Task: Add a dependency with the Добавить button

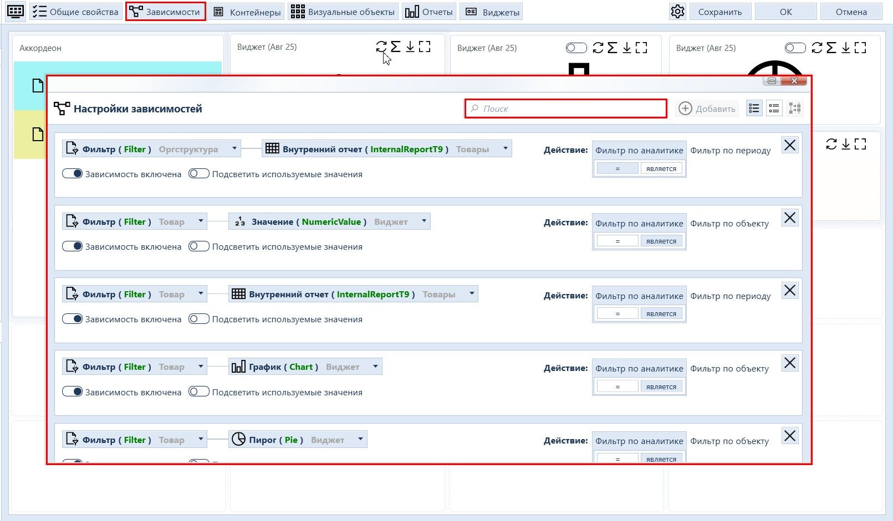Action: click(x=707, y=109)
